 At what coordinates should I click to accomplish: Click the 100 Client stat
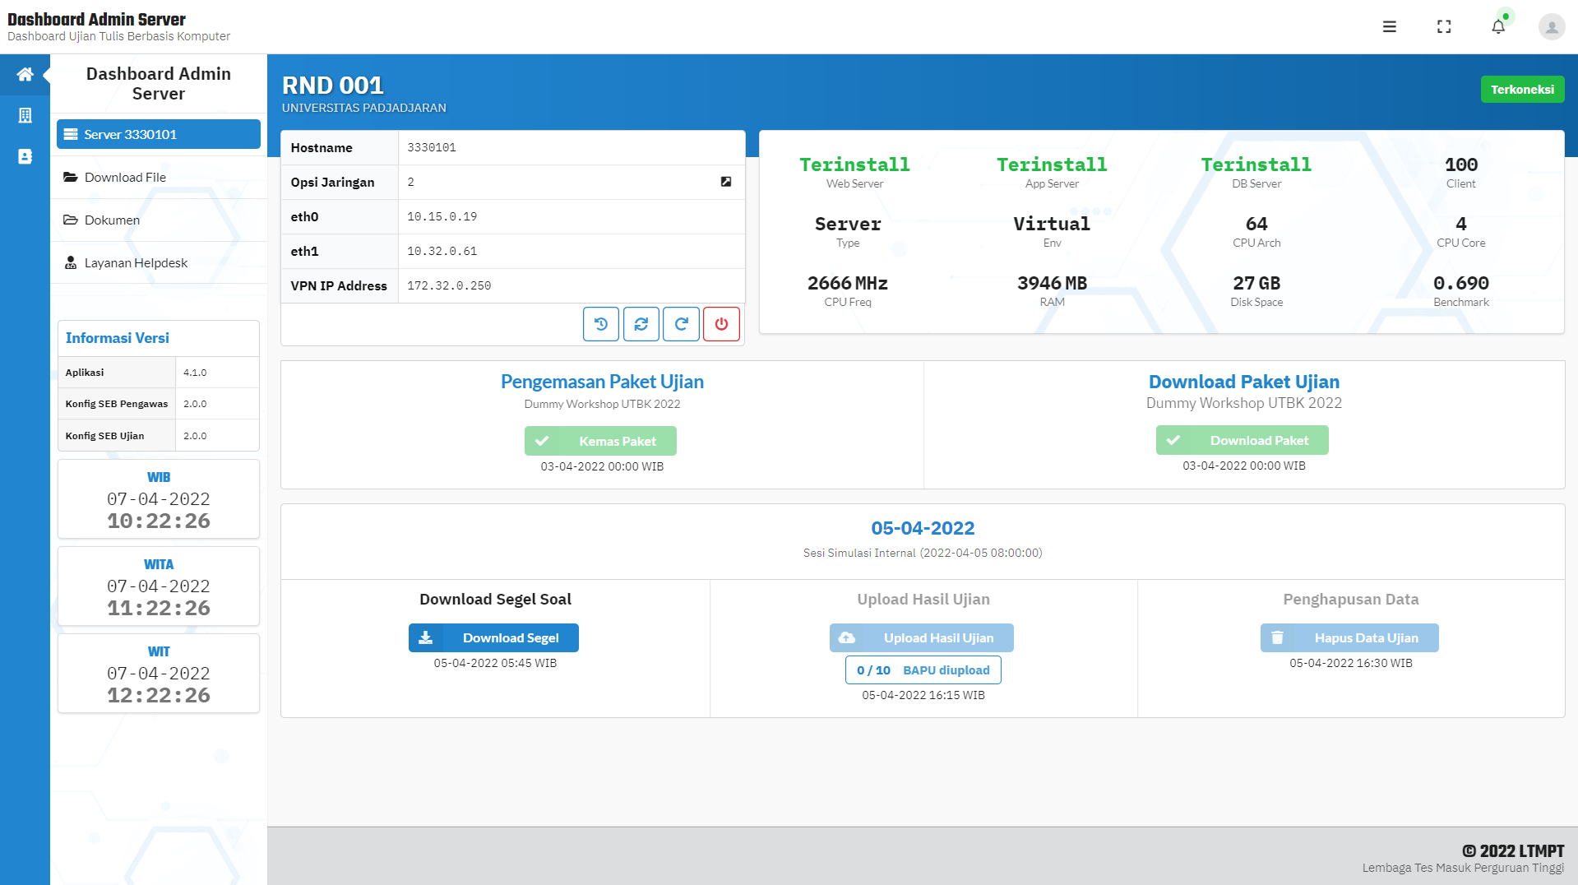(1461, 173)
